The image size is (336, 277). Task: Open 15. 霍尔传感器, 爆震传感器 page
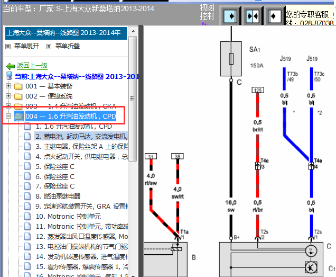82,266
